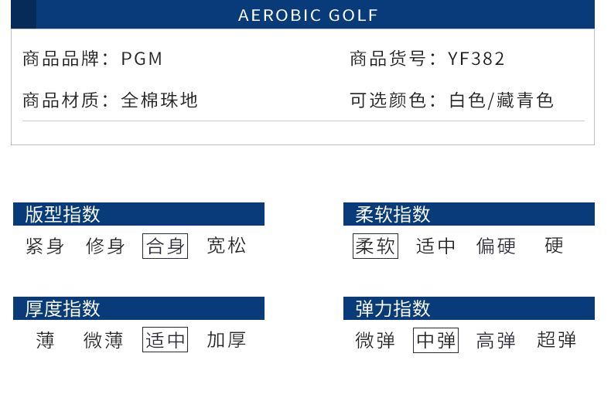
Task: Choose the 微薄 thickness option
Action: [104, 340]
